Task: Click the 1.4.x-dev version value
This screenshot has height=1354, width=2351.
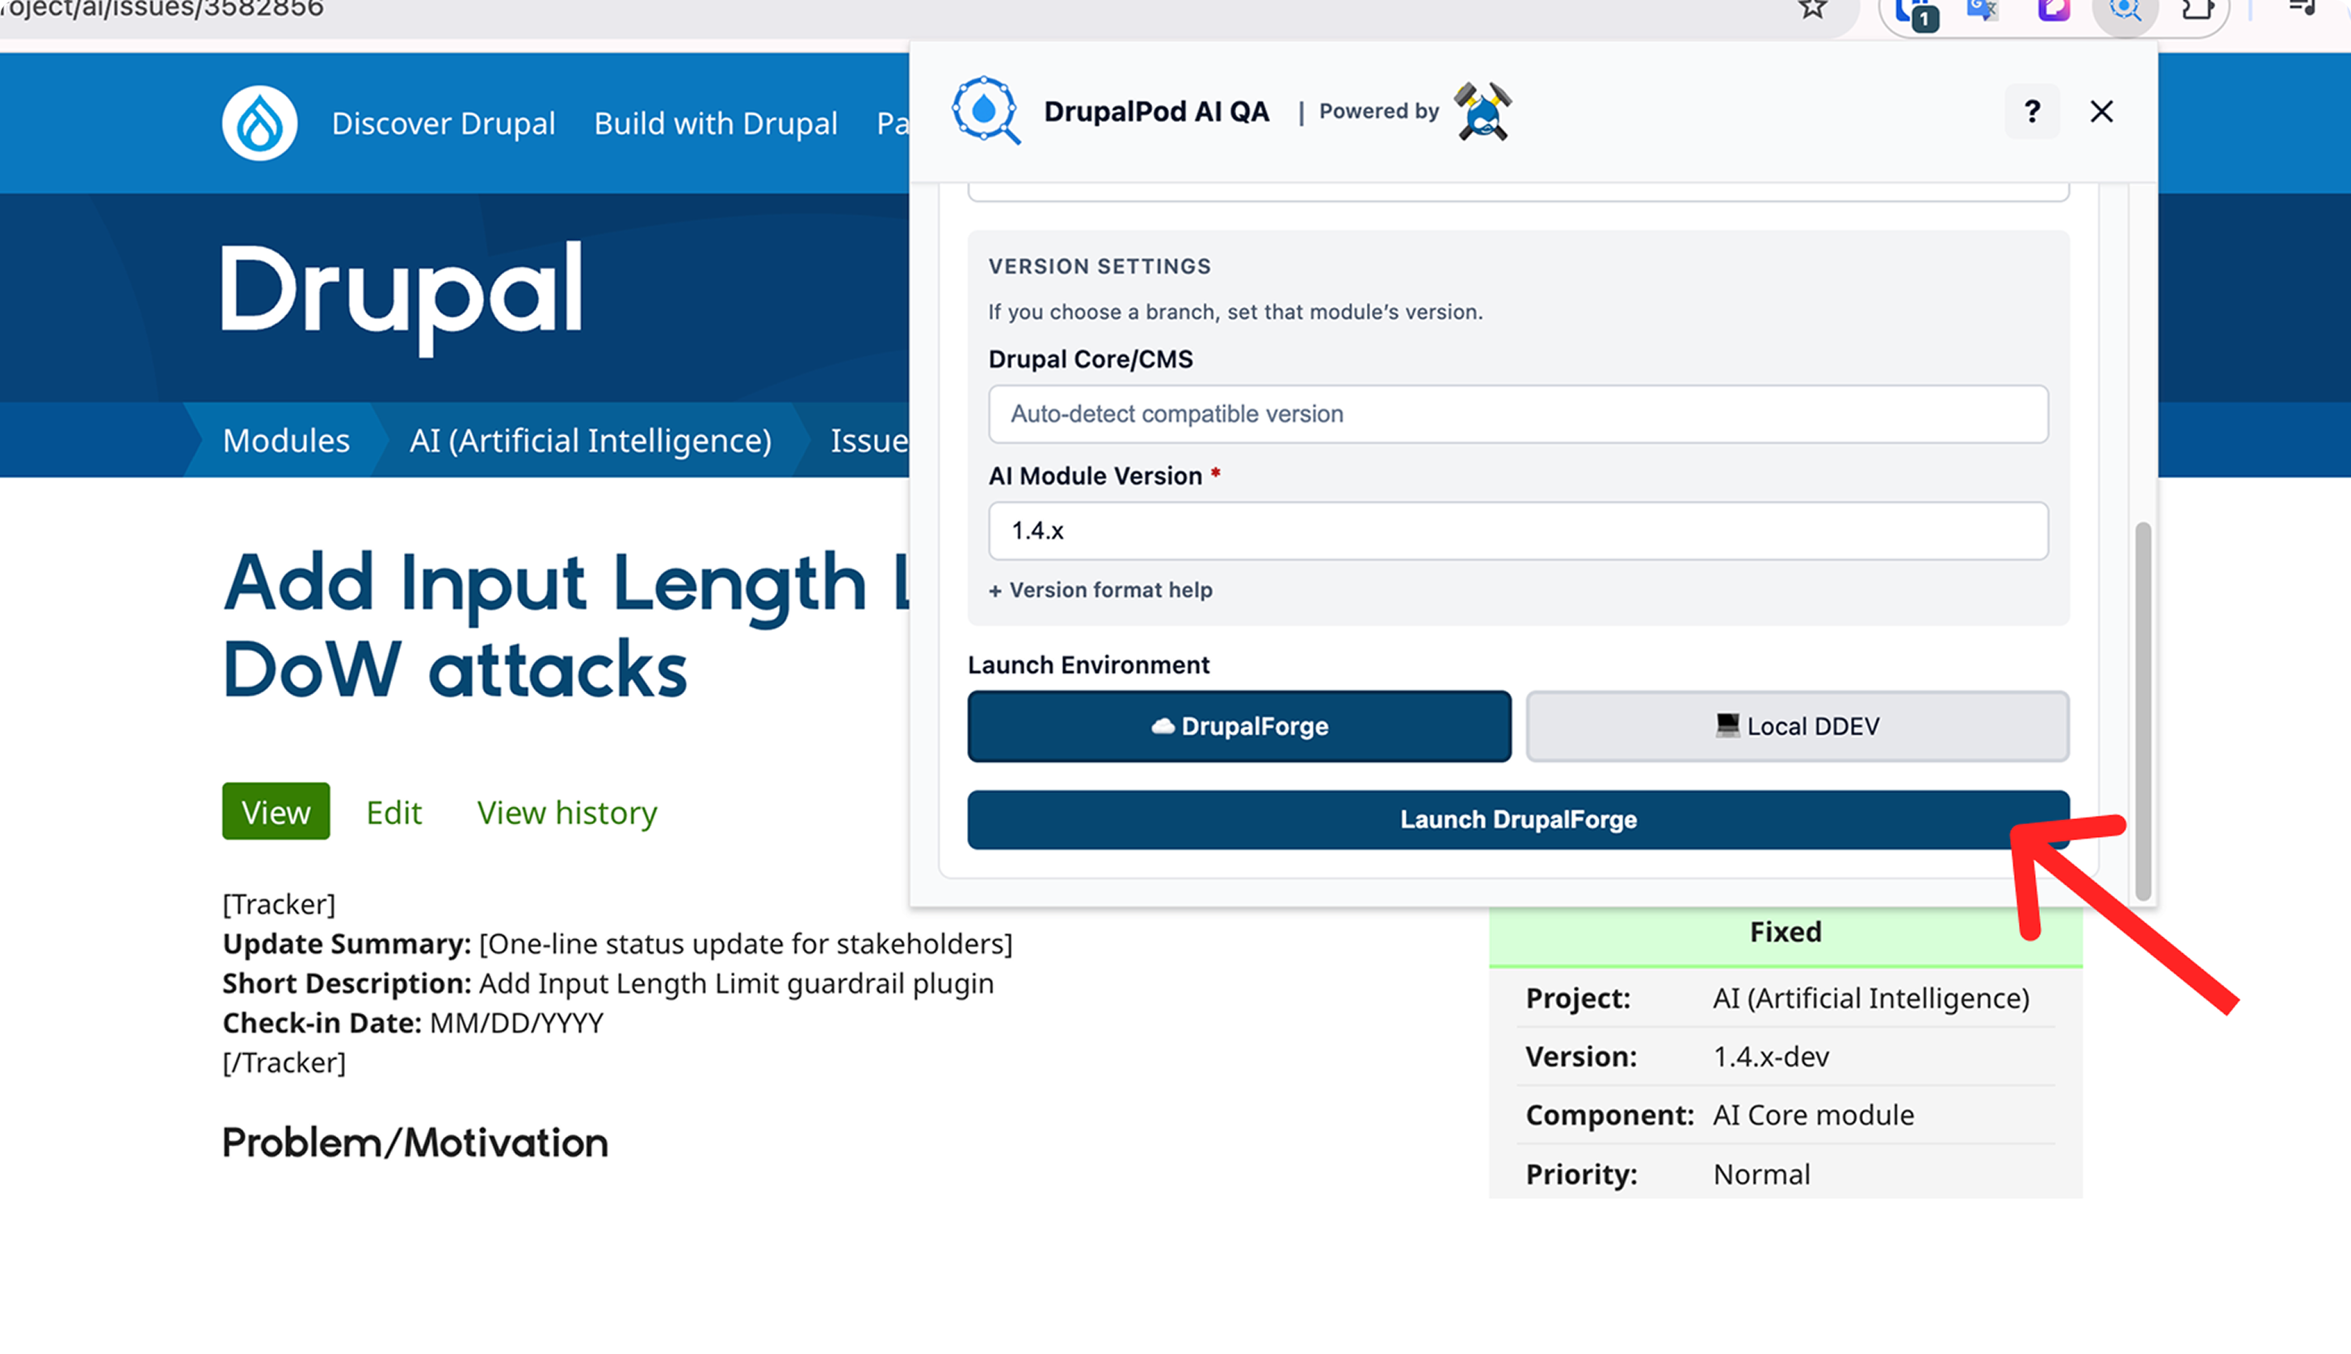Action: [1771, 1057]
